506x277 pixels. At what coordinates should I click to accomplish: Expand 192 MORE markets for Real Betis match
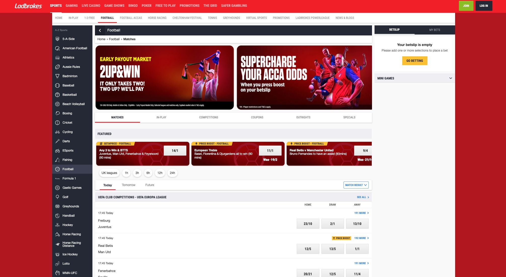click(361, 238)
